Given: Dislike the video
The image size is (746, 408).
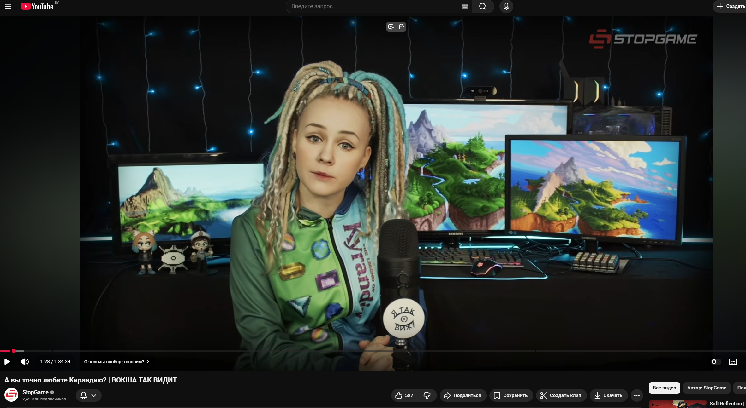Looking at the screenshot, I should [x=427, y=395].
